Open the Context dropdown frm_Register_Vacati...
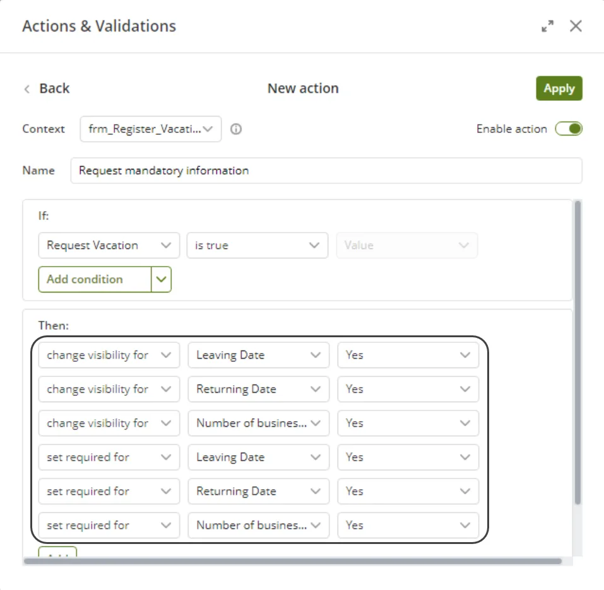This screenshot has width=604, height=590. pyautogui.click(x=151, y=129)
